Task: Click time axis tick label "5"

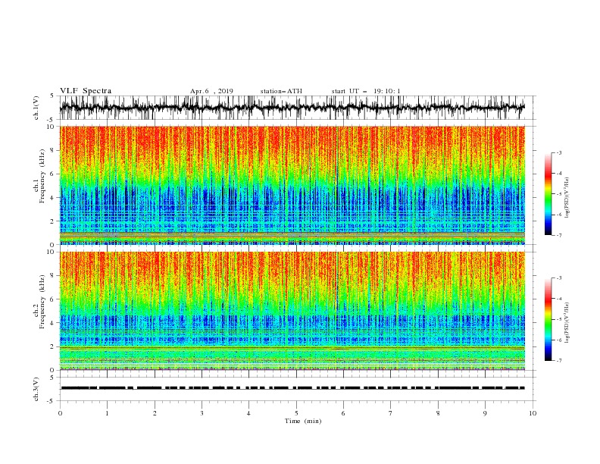Action: tap(296, 413)
